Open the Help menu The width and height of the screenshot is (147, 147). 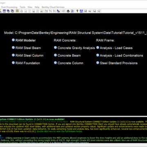coord(37,7)
